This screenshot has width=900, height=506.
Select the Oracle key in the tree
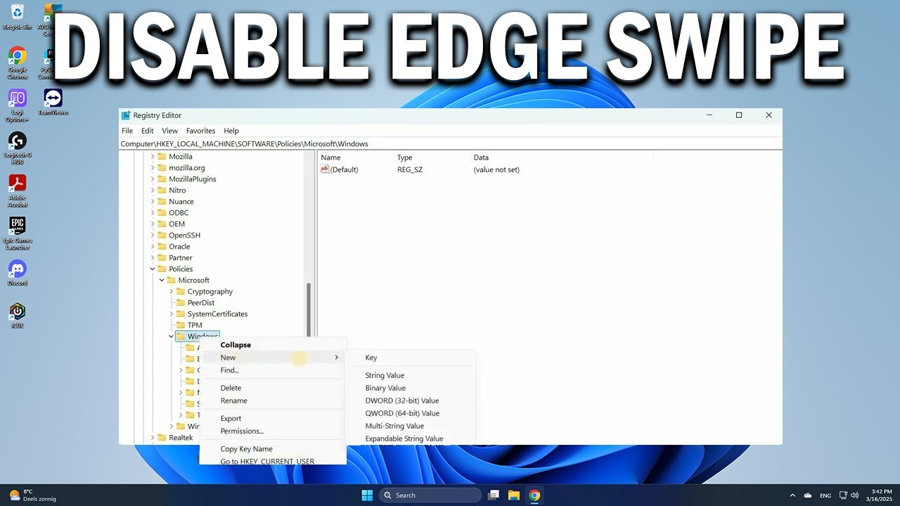coord(179,247)
